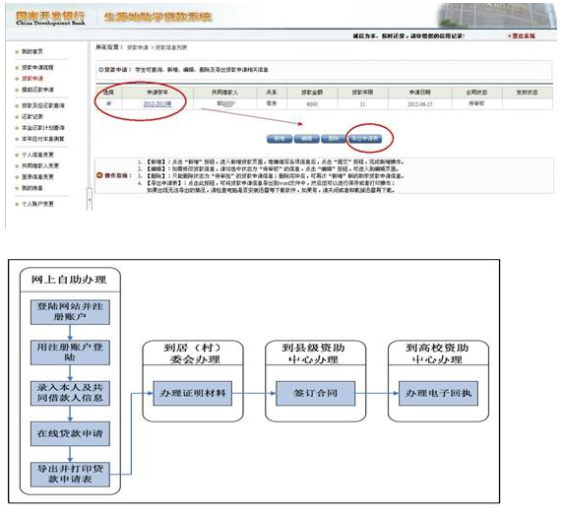Open 贷款及应还款查询 in the sidebar
The image size is (563, 516).
[42, 105]
